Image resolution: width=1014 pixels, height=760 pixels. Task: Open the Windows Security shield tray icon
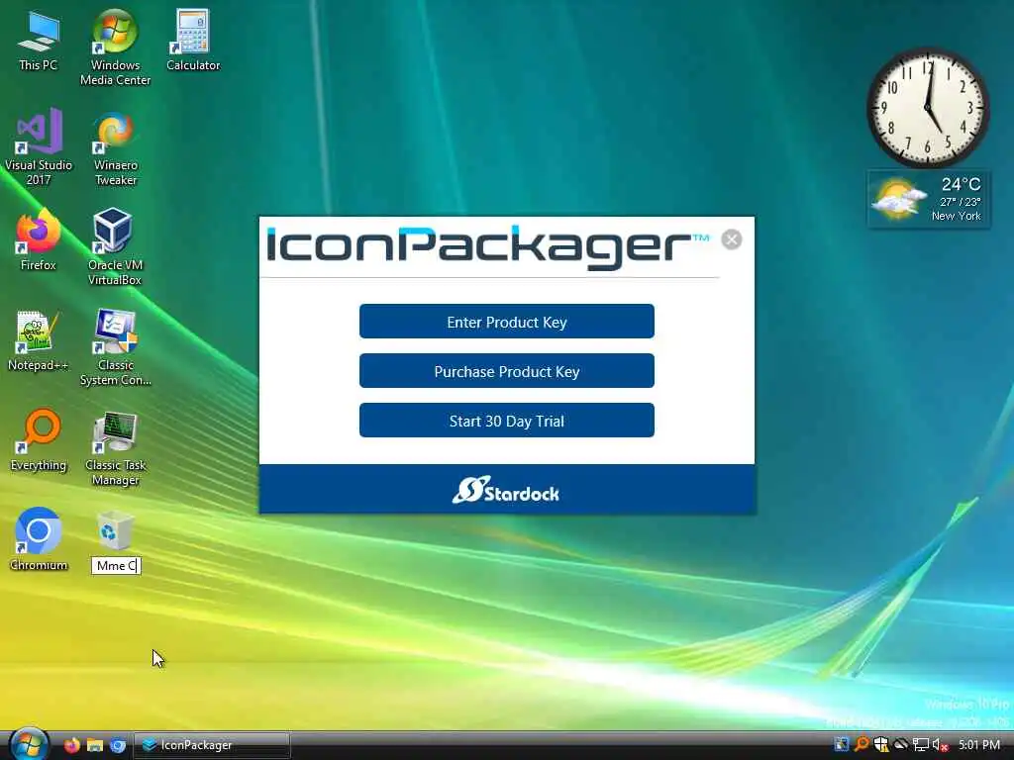[x=880, y=744]
